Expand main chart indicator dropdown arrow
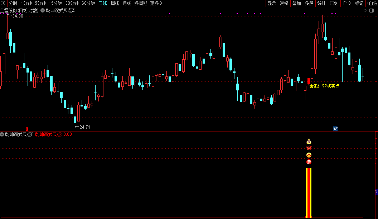Viewport: 378px width, 219px height. point(43,10)
